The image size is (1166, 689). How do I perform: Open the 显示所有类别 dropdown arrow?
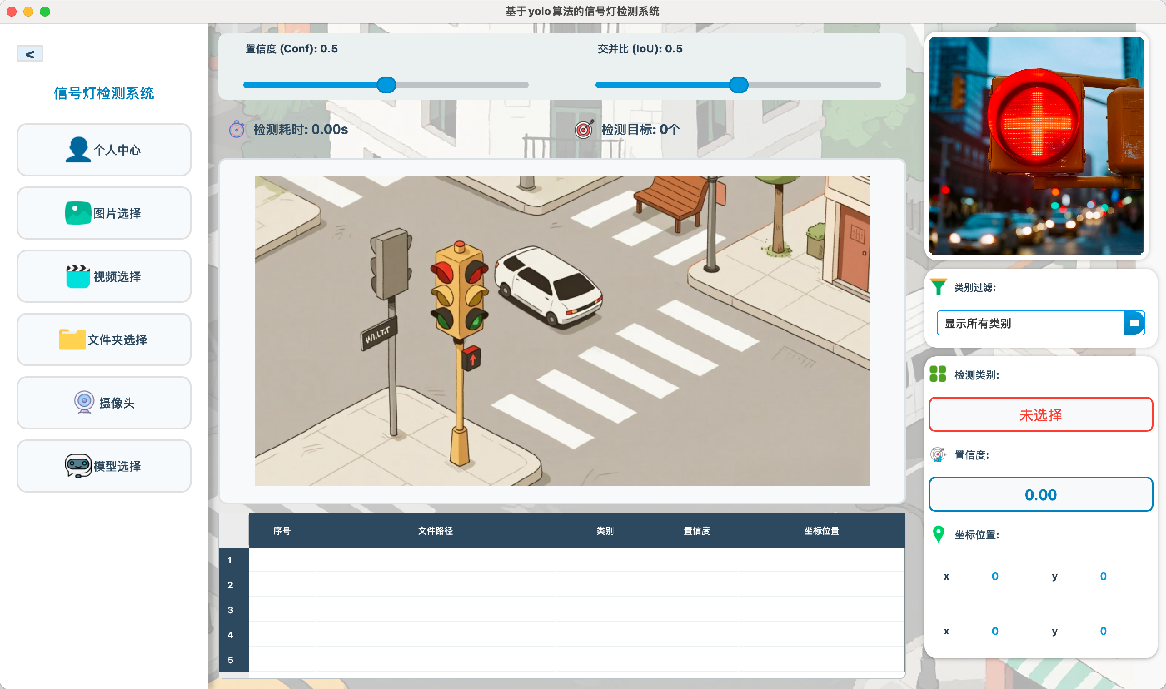tap(1134, 323)
